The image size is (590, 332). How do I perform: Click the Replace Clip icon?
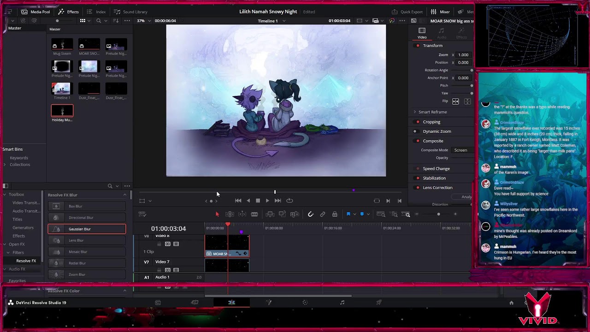(x=295, y=214)
